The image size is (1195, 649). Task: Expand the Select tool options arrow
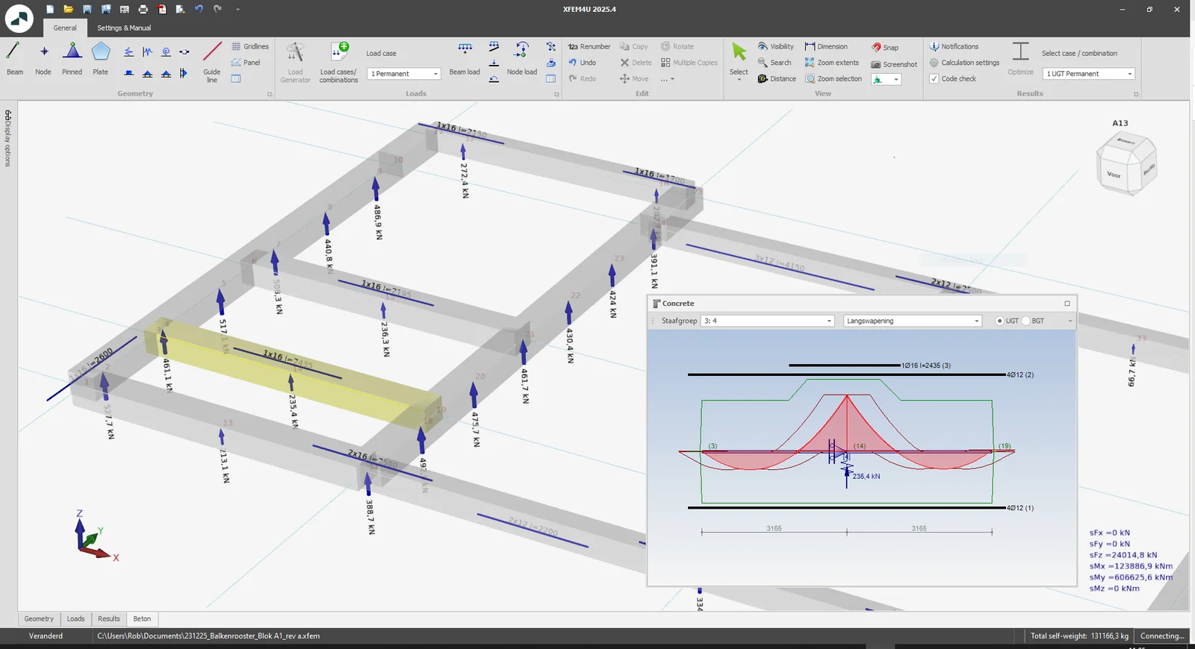coord(739,80)
